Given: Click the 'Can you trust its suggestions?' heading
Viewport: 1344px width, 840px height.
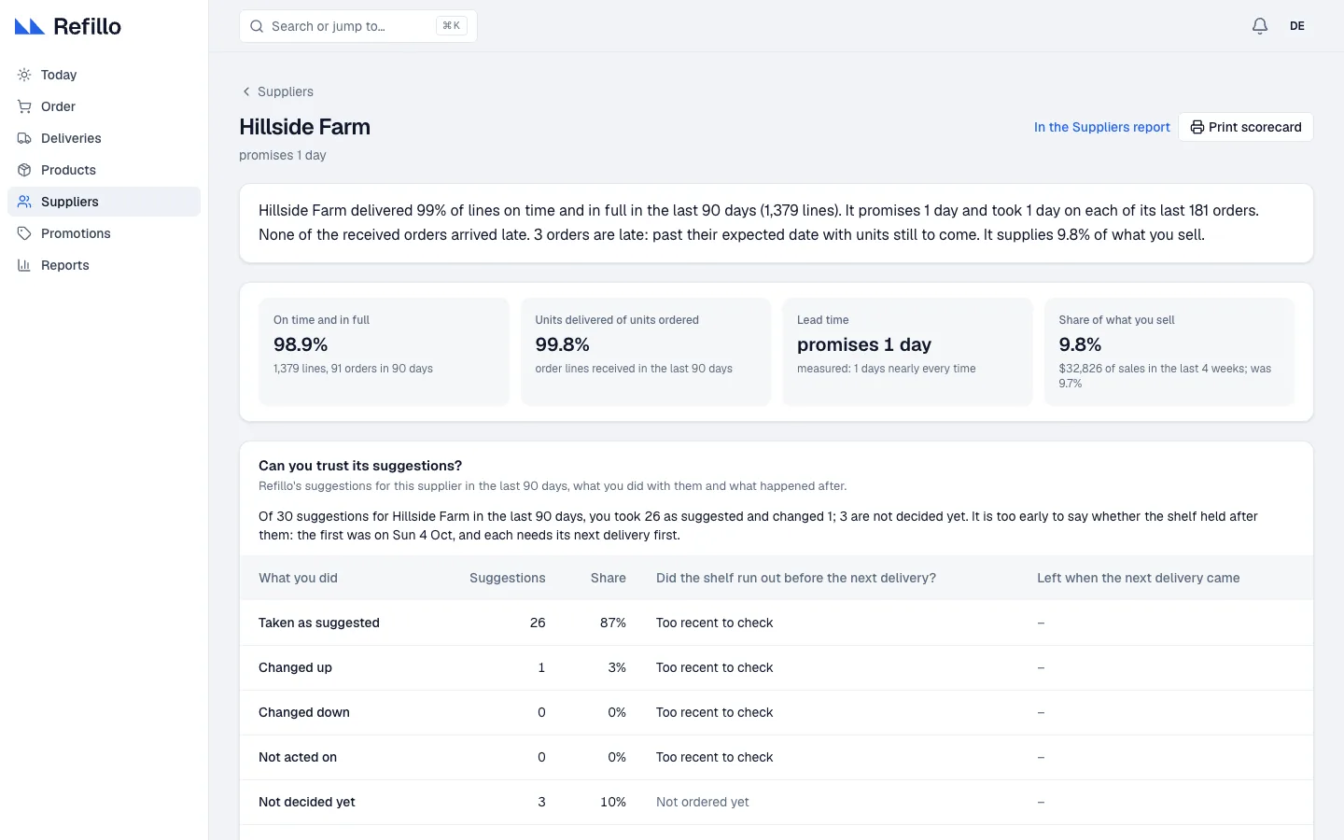Looking at the screenshot, I should [360, 466].
